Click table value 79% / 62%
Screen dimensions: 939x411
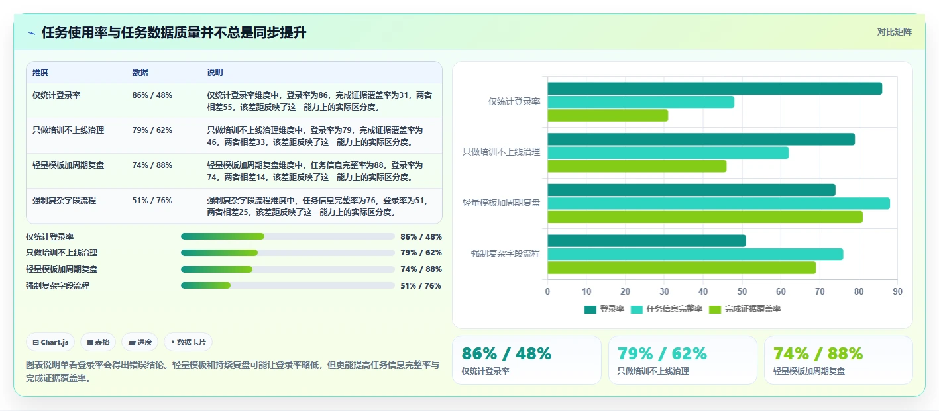(152, 130)
